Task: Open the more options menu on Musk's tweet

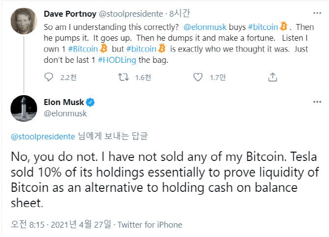Action: (x=317, y=103)
